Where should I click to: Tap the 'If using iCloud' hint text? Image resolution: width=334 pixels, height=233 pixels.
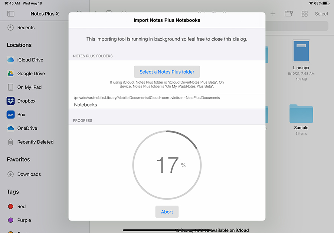point(167,84)
